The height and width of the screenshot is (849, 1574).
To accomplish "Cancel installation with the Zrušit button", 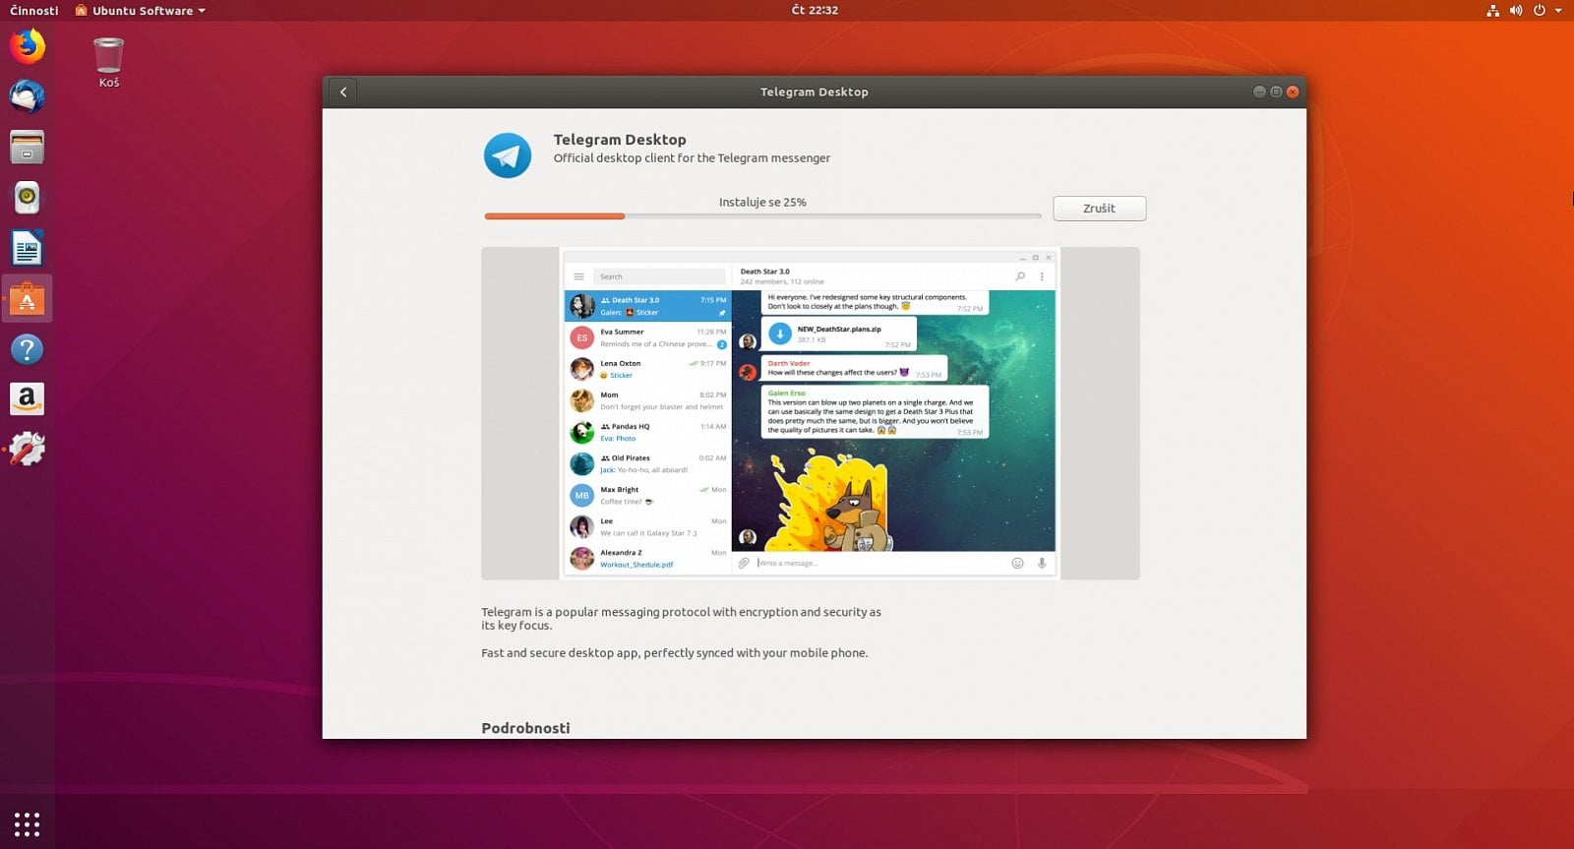I will 1099,209.
